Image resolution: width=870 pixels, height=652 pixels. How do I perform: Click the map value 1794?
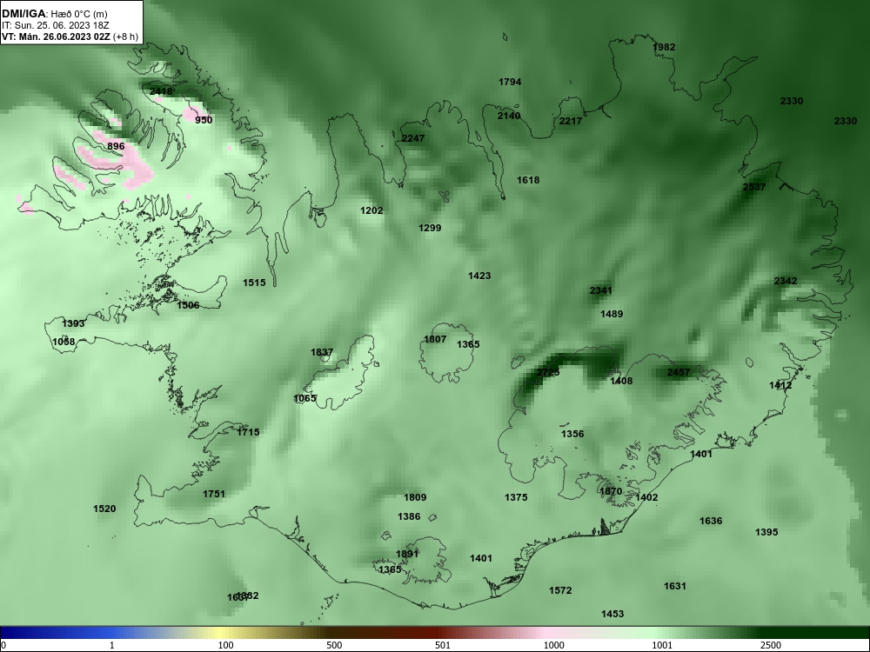point(510,82)
